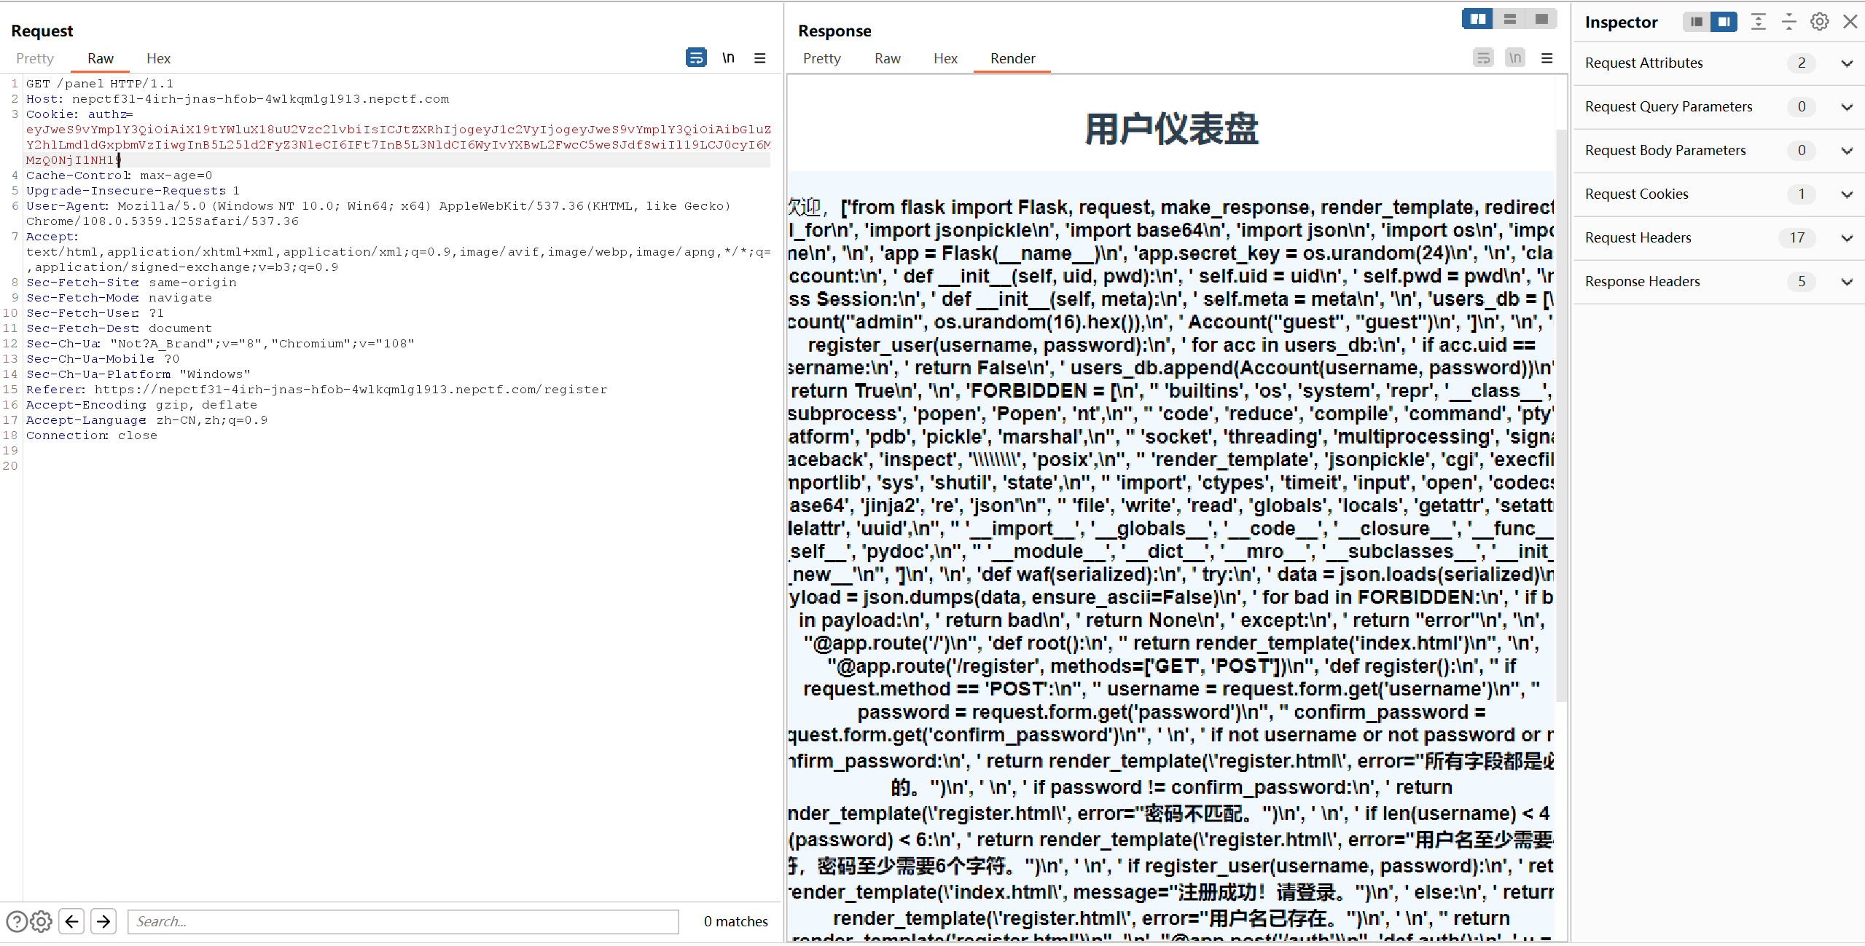Click the request Search input field
Image resolution: width=1865 pixels, height=946 pixels.
pyautogui.click(x=403, y=921)
